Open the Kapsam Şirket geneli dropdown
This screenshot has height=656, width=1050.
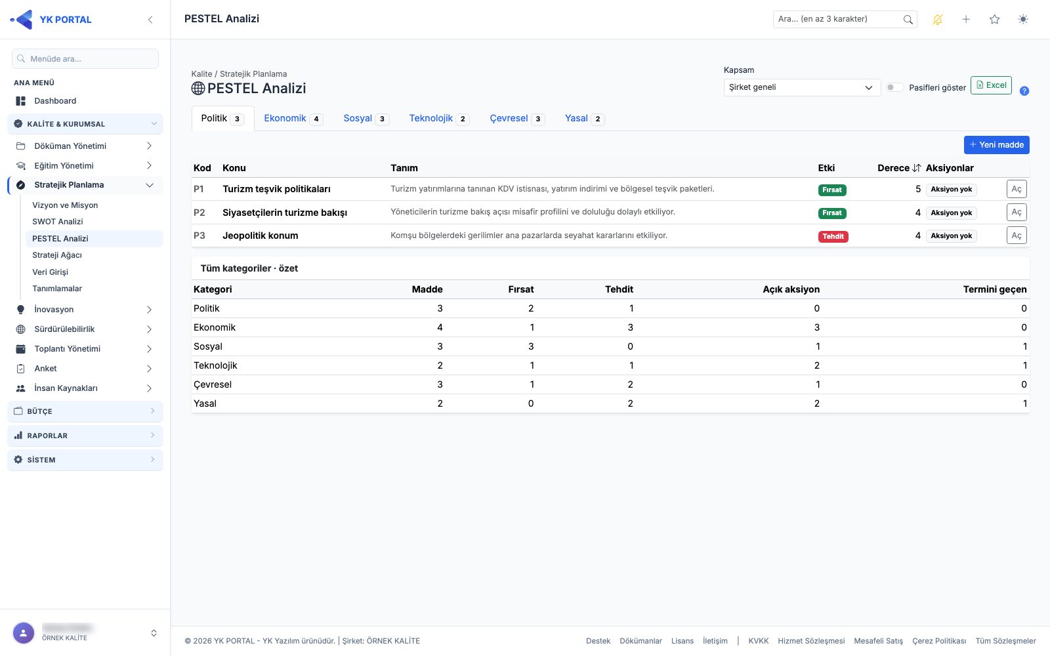802,87
